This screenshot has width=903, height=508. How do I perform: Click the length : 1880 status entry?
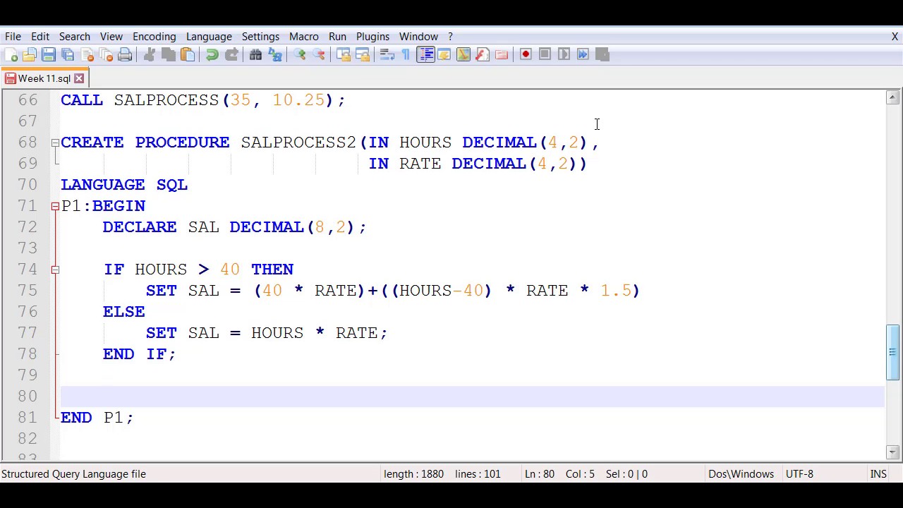413,474
